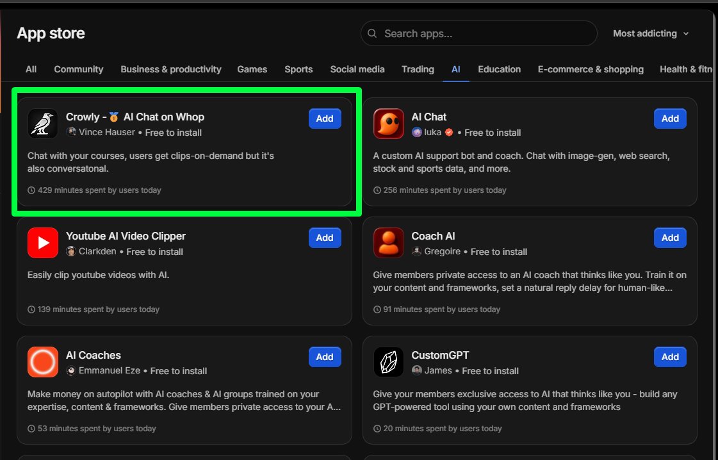Click the clock icon beside 53 minutes
The width and height of the screenshot is (718, 460).
point(31,429)
